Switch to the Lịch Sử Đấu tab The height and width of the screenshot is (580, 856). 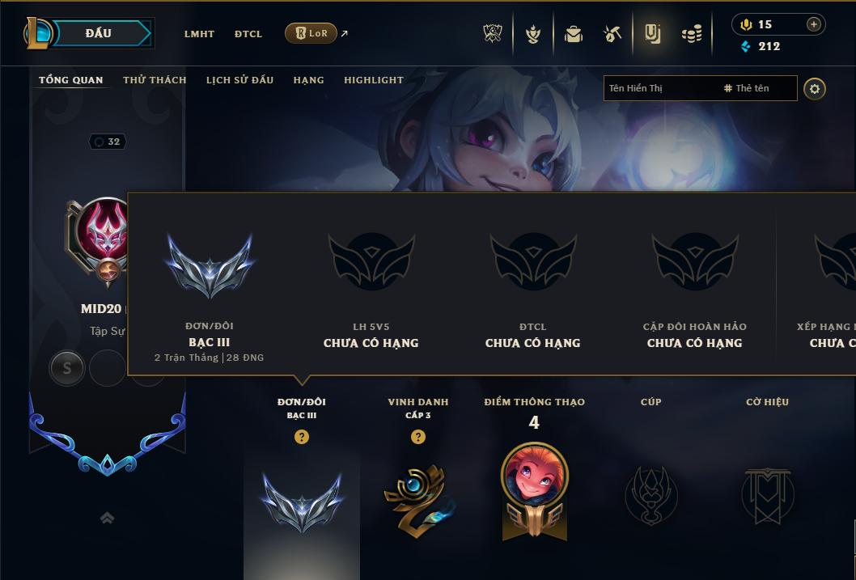[x=239, y=79]
